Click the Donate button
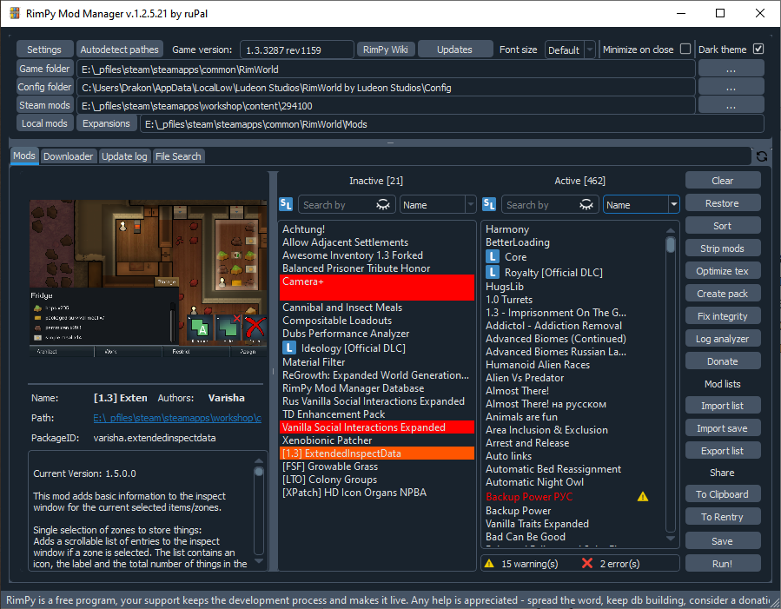This screenshot has height=609, width=781. pyautogui.click(x=722, y=361)
